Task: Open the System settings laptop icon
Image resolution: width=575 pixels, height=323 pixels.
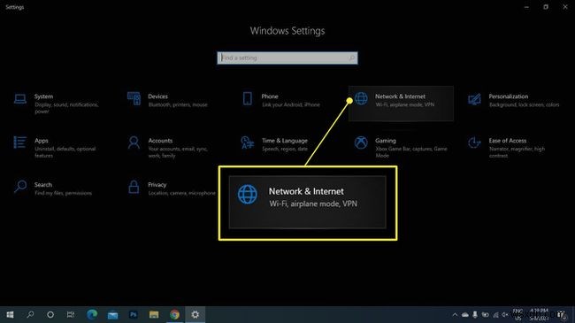Action: [x=20, y=99]
